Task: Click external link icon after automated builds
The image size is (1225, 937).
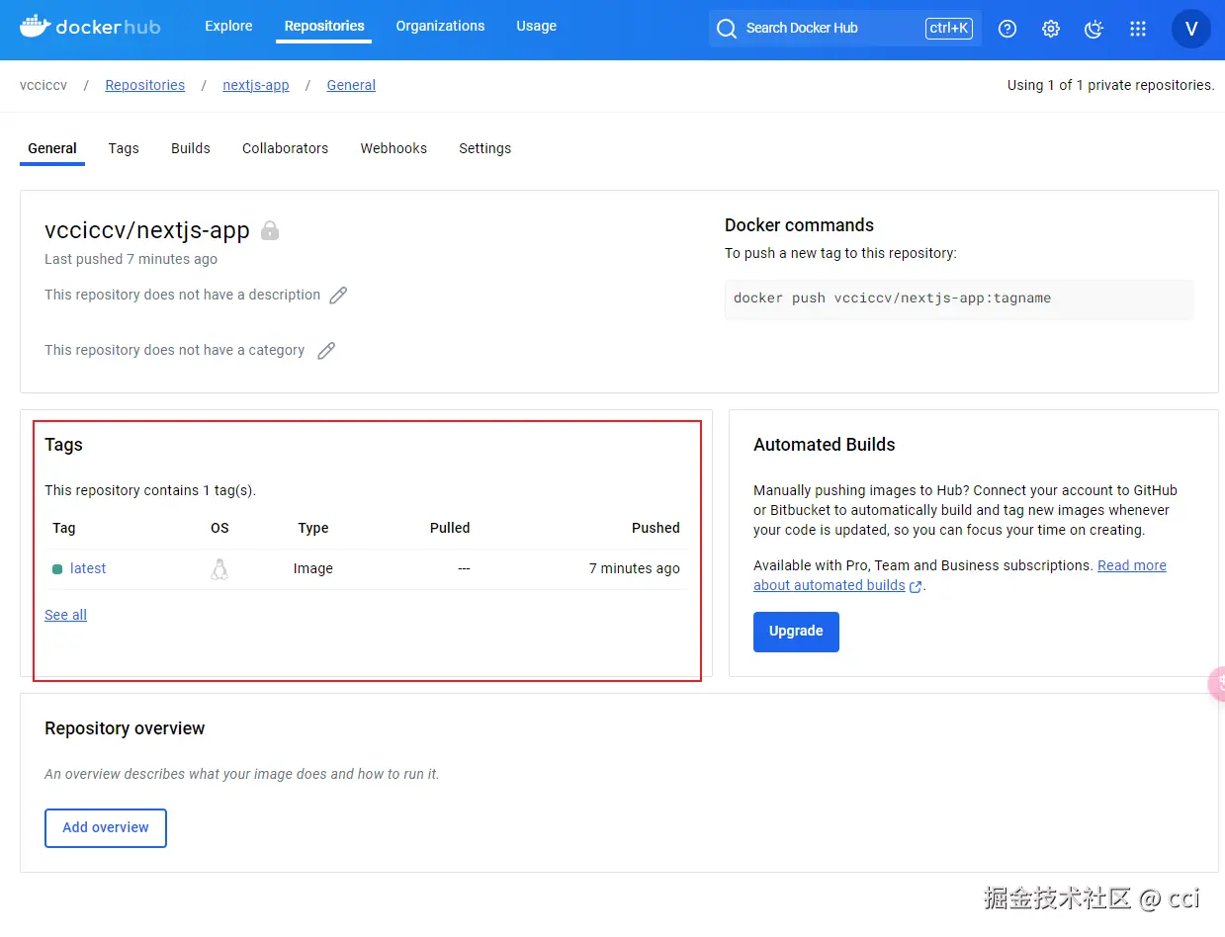Action: coord(916,586)
